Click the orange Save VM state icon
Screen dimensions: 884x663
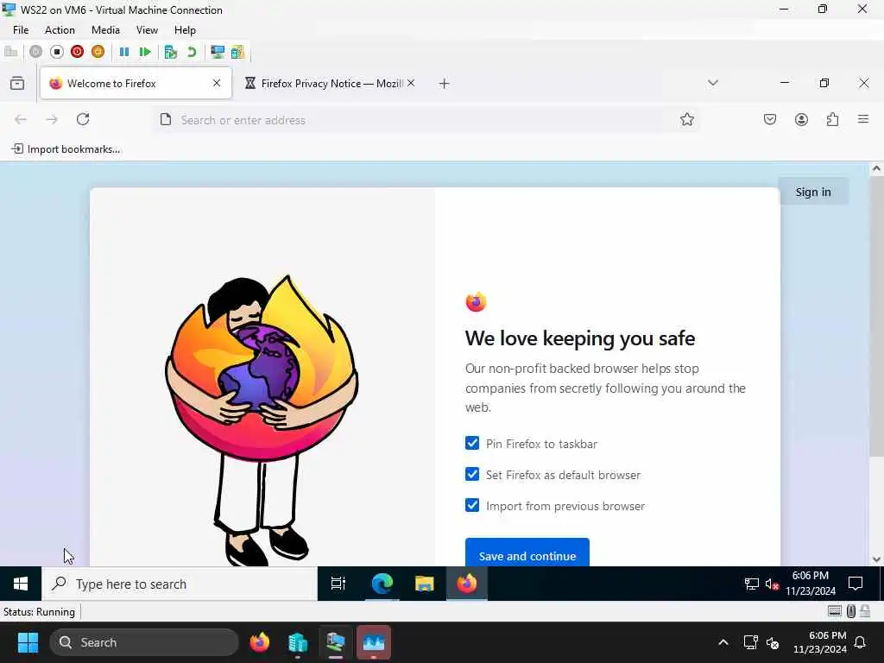coord(98,52)
